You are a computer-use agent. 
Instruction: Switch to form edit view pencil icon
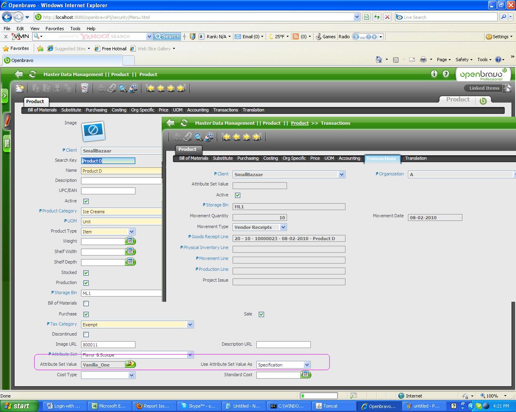pyautogui.click(x=7, y=121)
